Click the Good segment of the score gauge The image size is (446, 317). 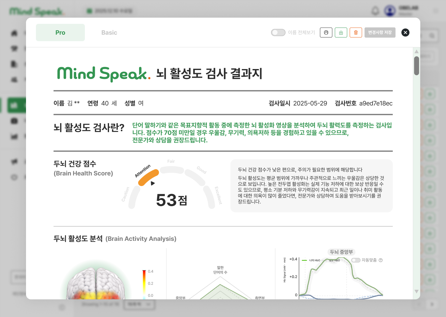point(195,177)
